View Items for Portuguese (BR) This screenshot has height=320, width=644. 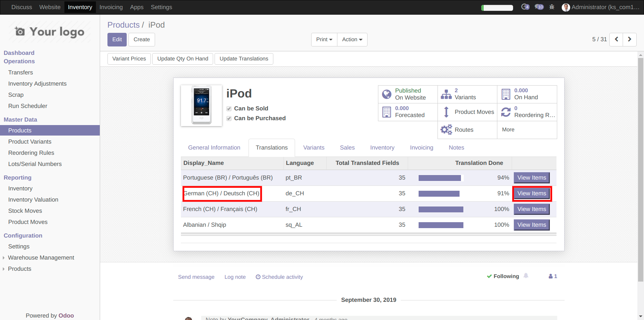tap(532, 178)
